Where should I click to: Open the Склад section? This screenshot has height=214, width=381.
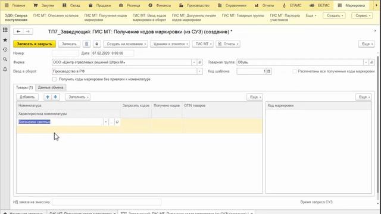pyautogui.click(x=71, y=5)
